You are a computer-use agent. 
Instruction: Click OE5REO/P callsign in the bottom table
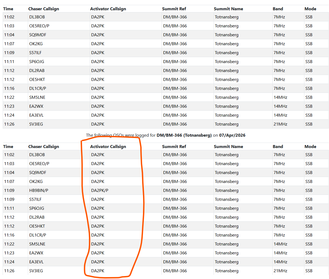click(x=39, y=163)
